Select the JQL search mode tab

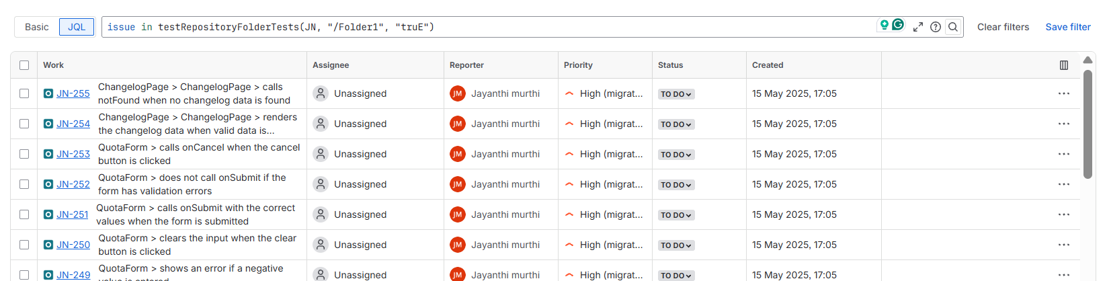[x=77, y=27]
